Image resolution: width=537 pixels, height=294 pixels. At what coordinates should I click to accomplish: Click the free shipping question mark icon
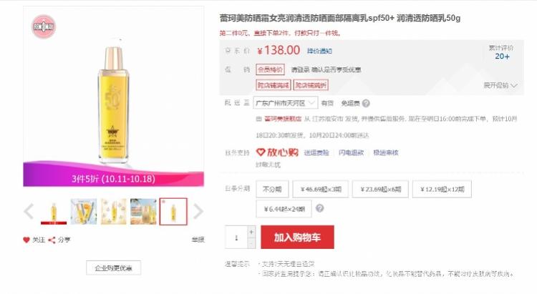366,103
